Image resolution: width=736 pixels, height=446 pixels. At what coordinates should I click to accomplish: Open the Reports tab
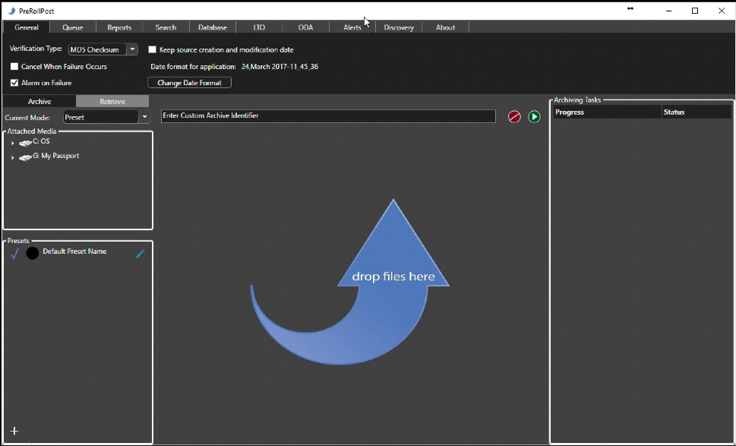[x=119, y=27]
